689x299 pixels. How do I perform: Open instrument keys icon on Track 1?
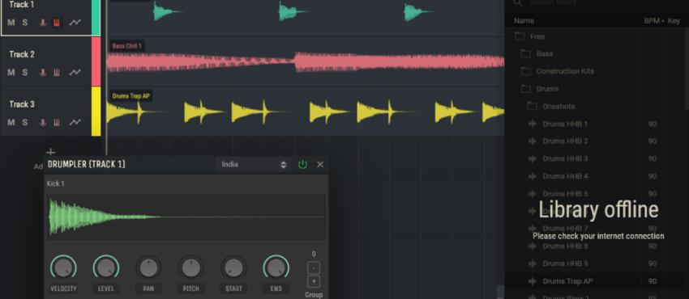coord(57,23)
